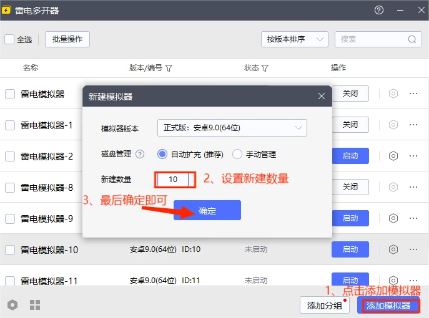
Task: Close 雷电模拟器-8 with its 关闭 button
Action: (x=350, y=187)
